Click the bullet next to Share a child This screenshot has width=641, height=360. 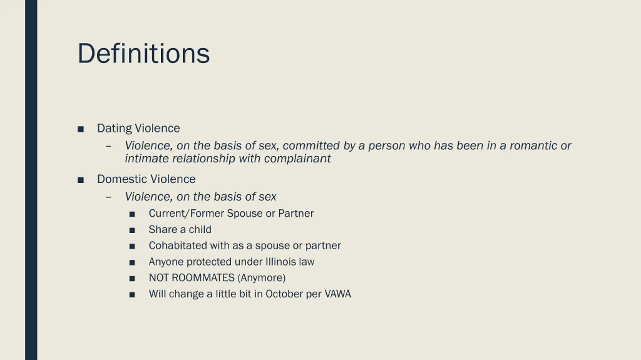132,230
